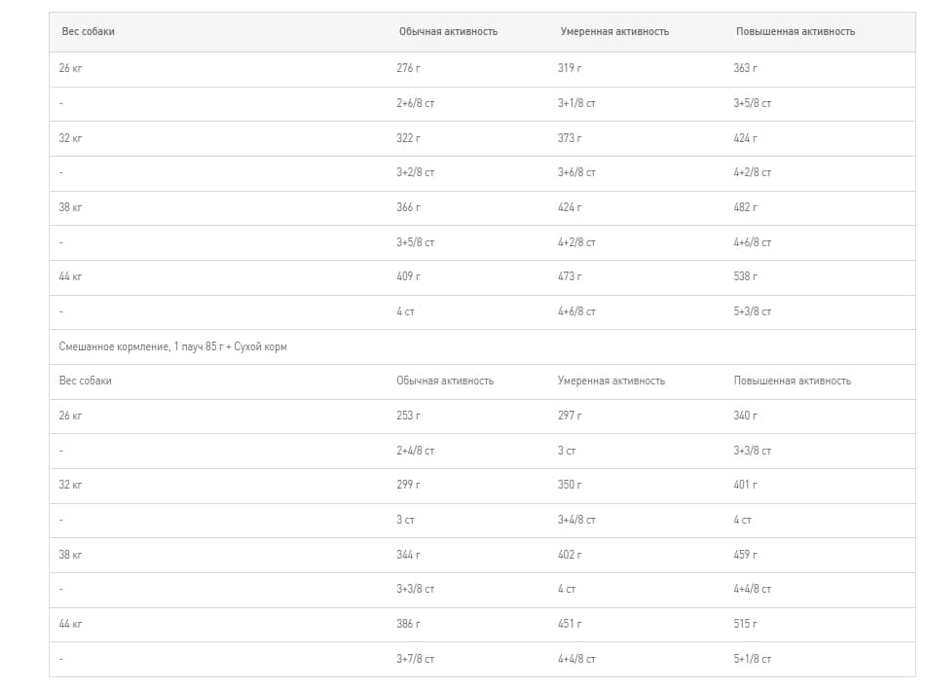
Task: Click the top 'Умеренная активность' column header
Action: pos(613,31)
